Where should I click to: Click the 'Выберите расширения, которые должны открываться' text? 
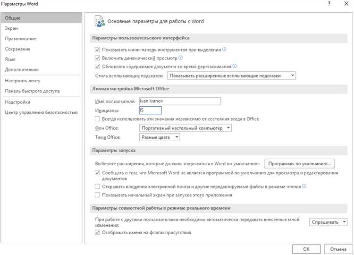[177, 164]
